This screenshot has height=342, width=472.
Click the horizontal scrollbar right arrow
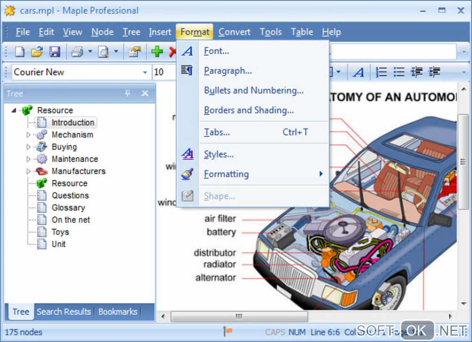click(x=450, y=316)
